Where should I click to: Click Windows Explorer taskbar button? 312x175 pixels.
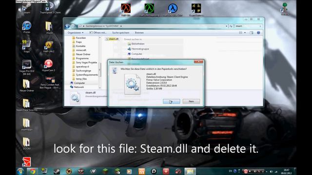click(x=190, y=171)
